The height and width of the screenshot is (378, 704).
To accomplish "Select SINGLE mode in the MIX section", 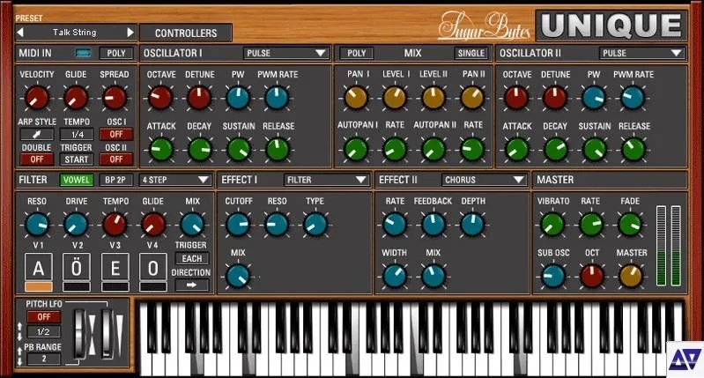I will point(471,54).
